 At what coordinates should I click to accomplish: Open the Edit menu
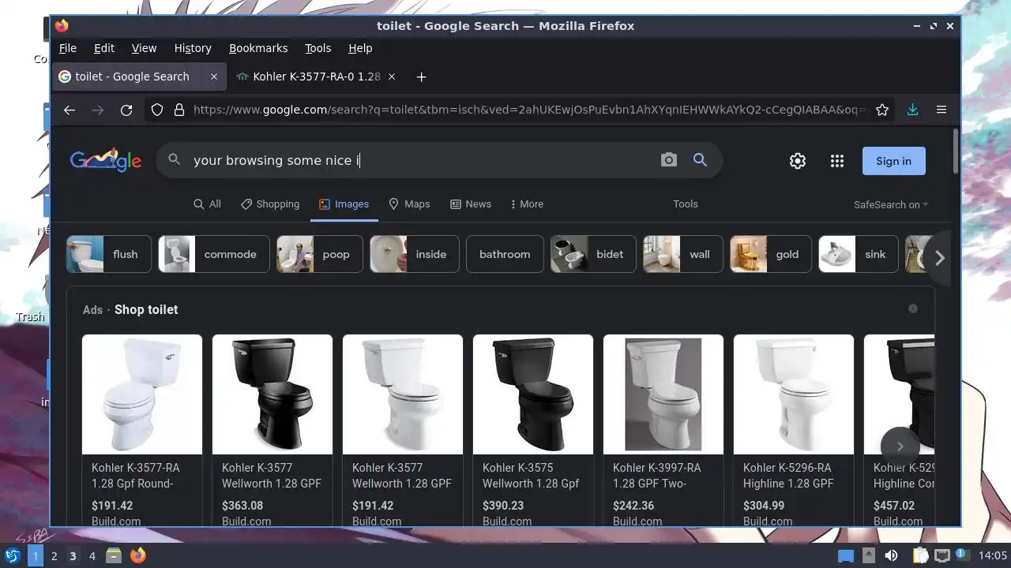coord(104,48)
